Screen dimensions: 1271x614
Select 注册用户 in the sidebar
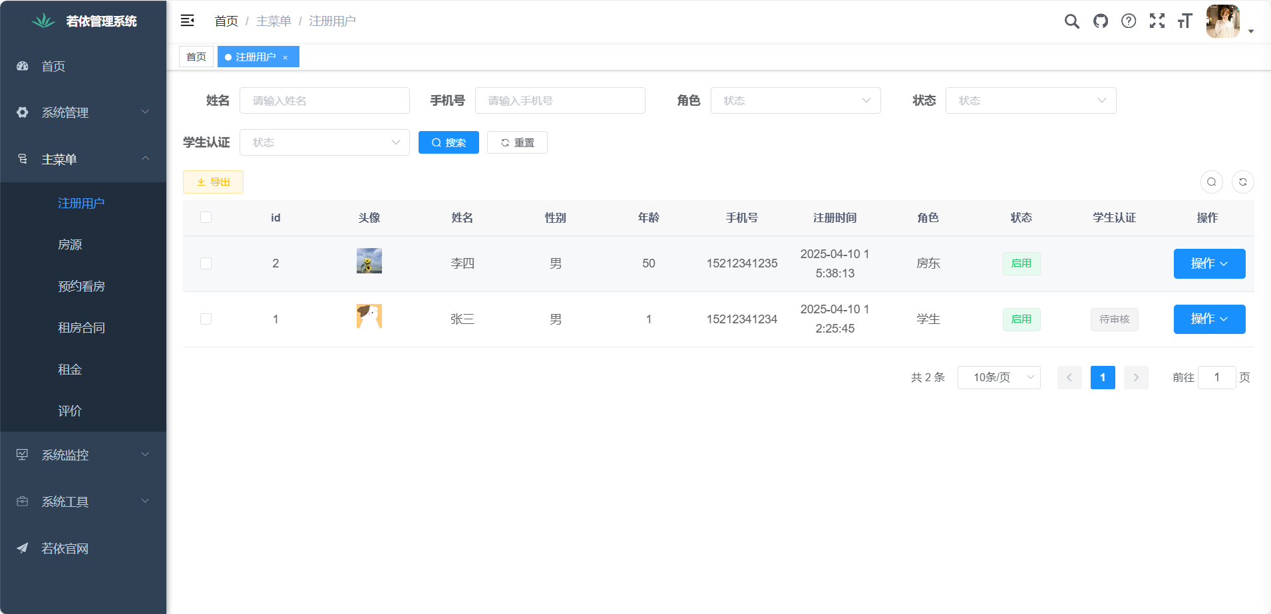pos(83,203)
